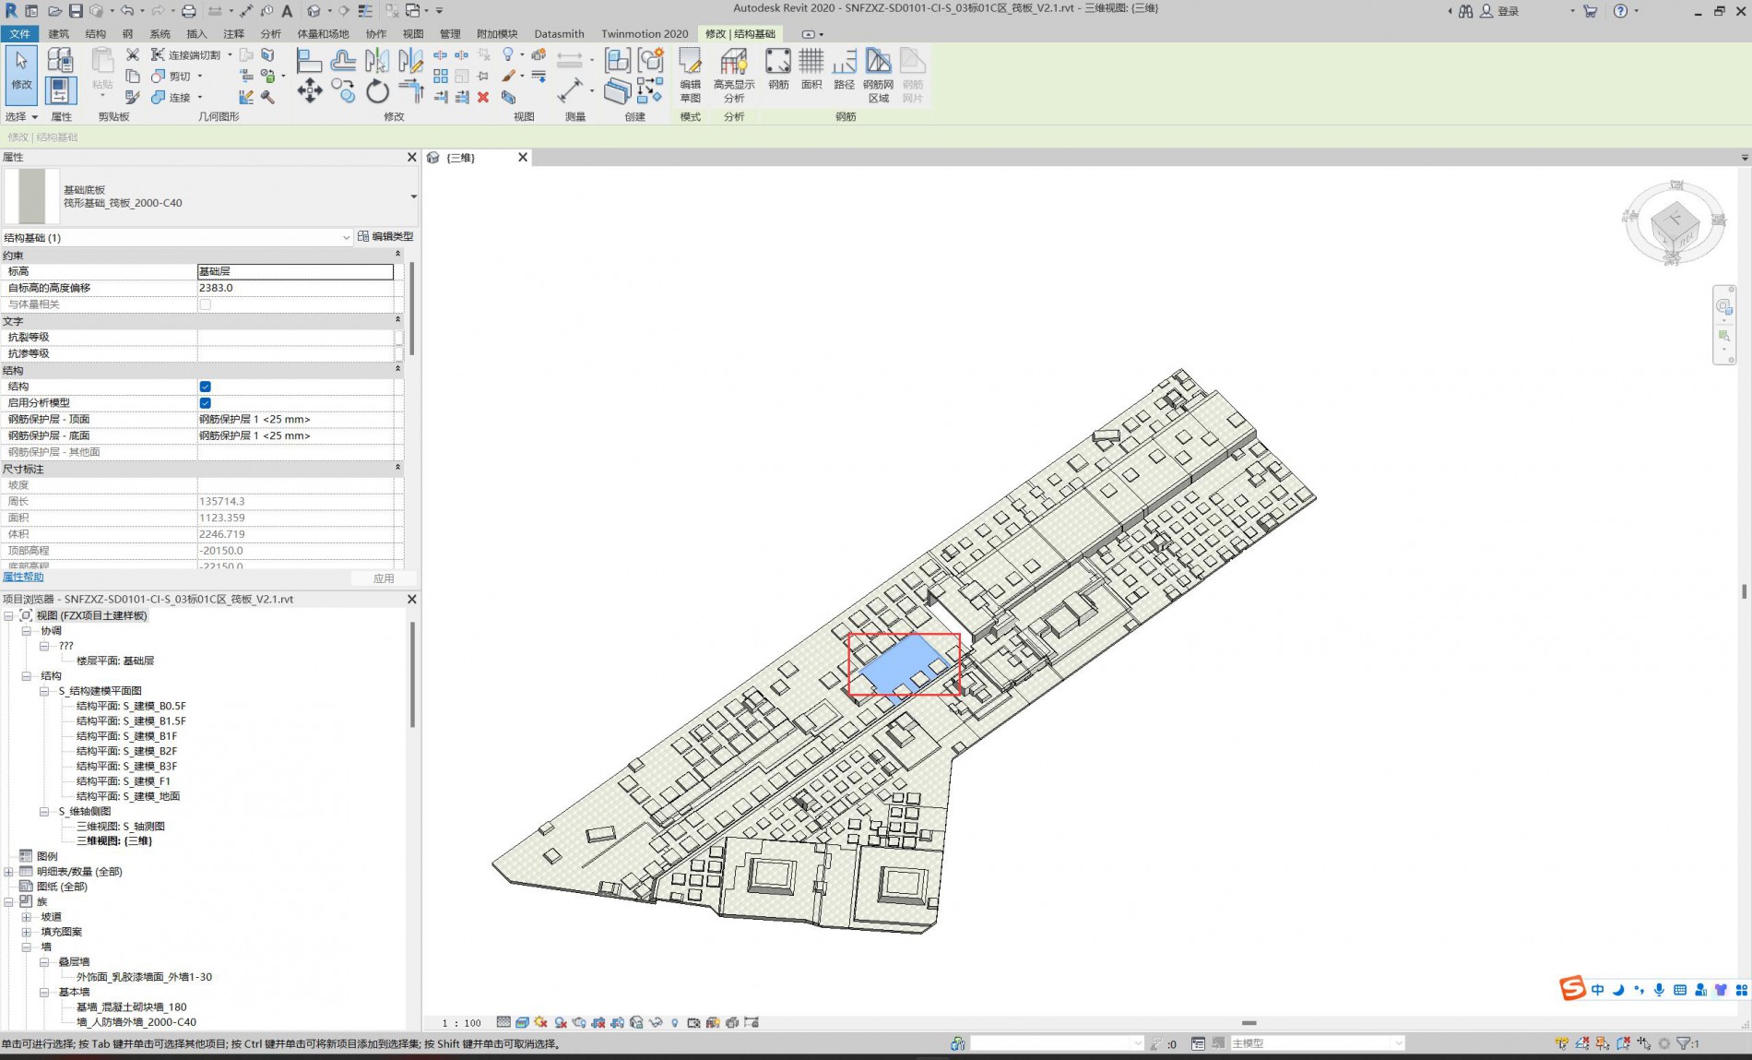The width and height of the screenshot is (1752, 1060).
Task: Click 高亮显示分析 analysis icon
Action: tap(734, 75)
